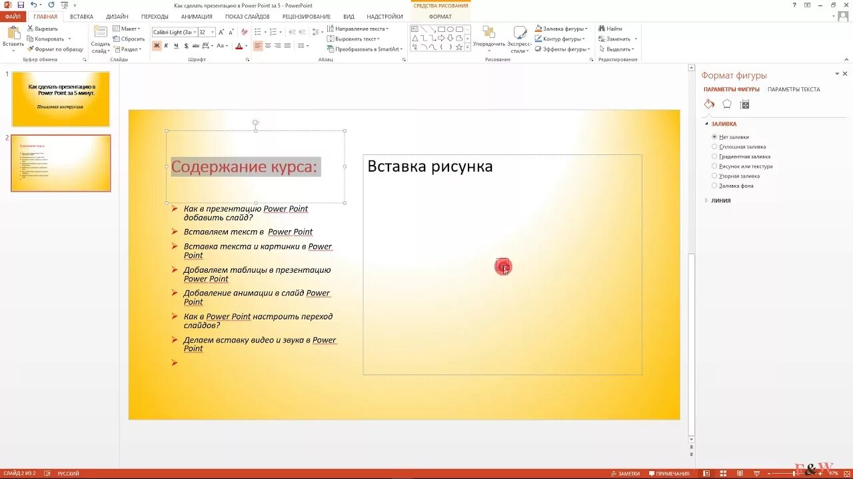The height and width of the screenshot is (479, 853).
Task: Open the font size 32 dropdown
Action: pos(213,32)
